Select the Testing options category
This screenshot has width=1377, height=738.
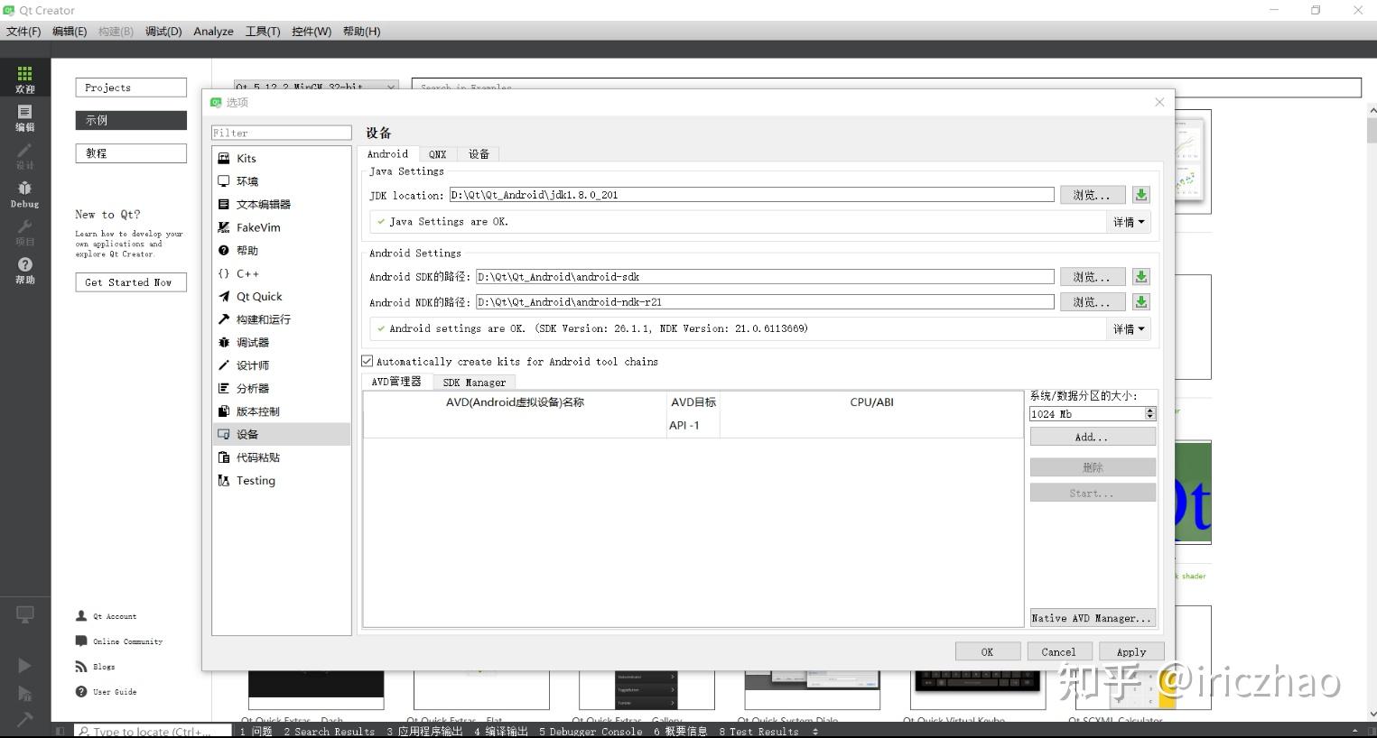pos(282,481)
